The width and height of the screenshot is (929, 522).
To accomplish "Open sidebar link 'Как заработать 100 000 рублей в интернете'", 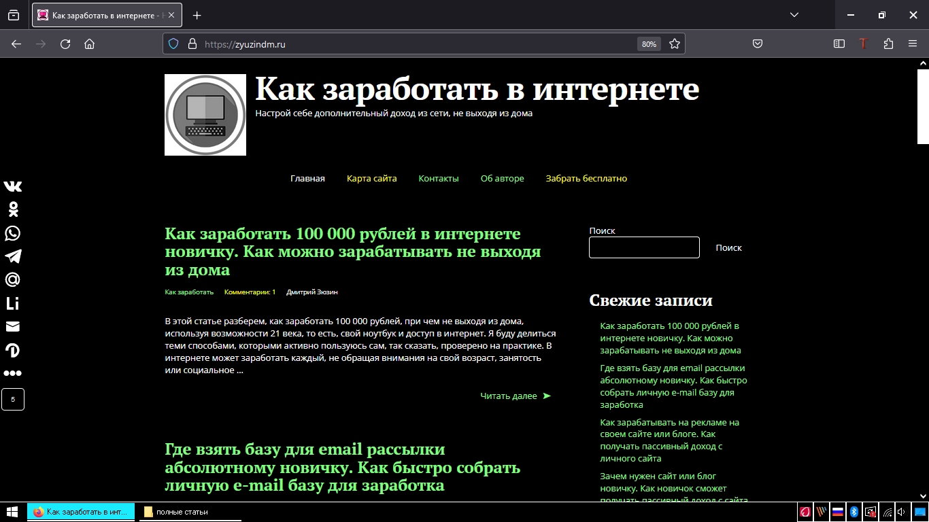I will point(671,338).
